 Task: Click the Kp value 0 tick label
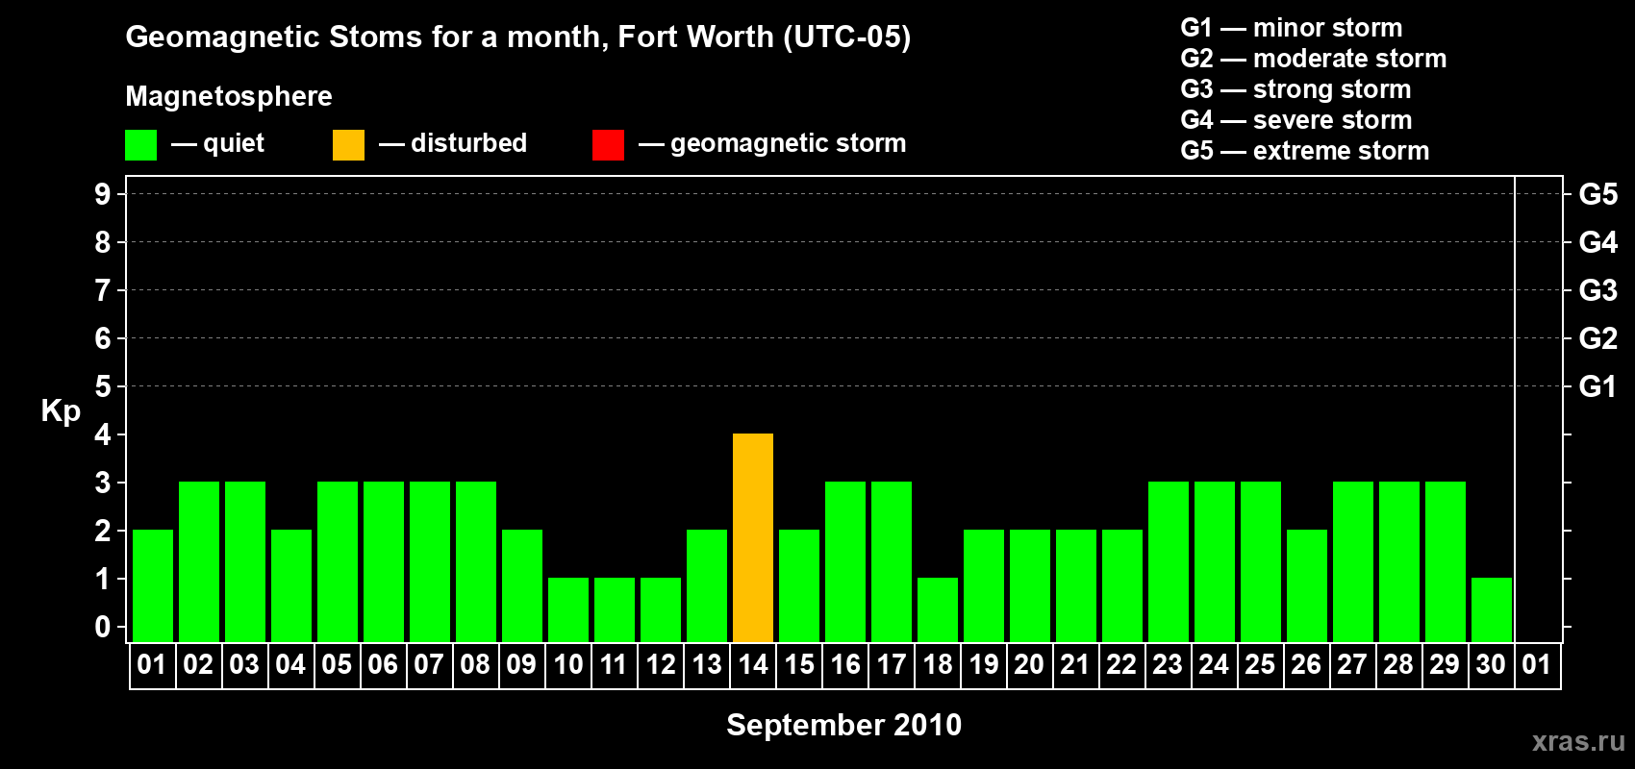point(103,627)
